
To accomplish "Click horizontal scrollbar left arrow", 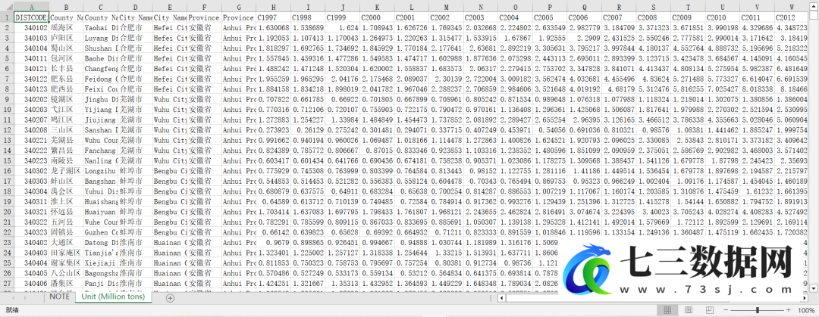I will [502, 298].
